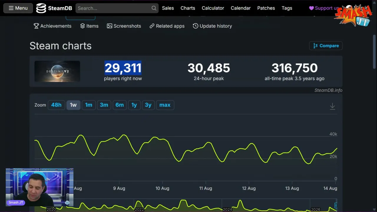
Task: Set chart zoom to 3m
Action: (104, 105)
